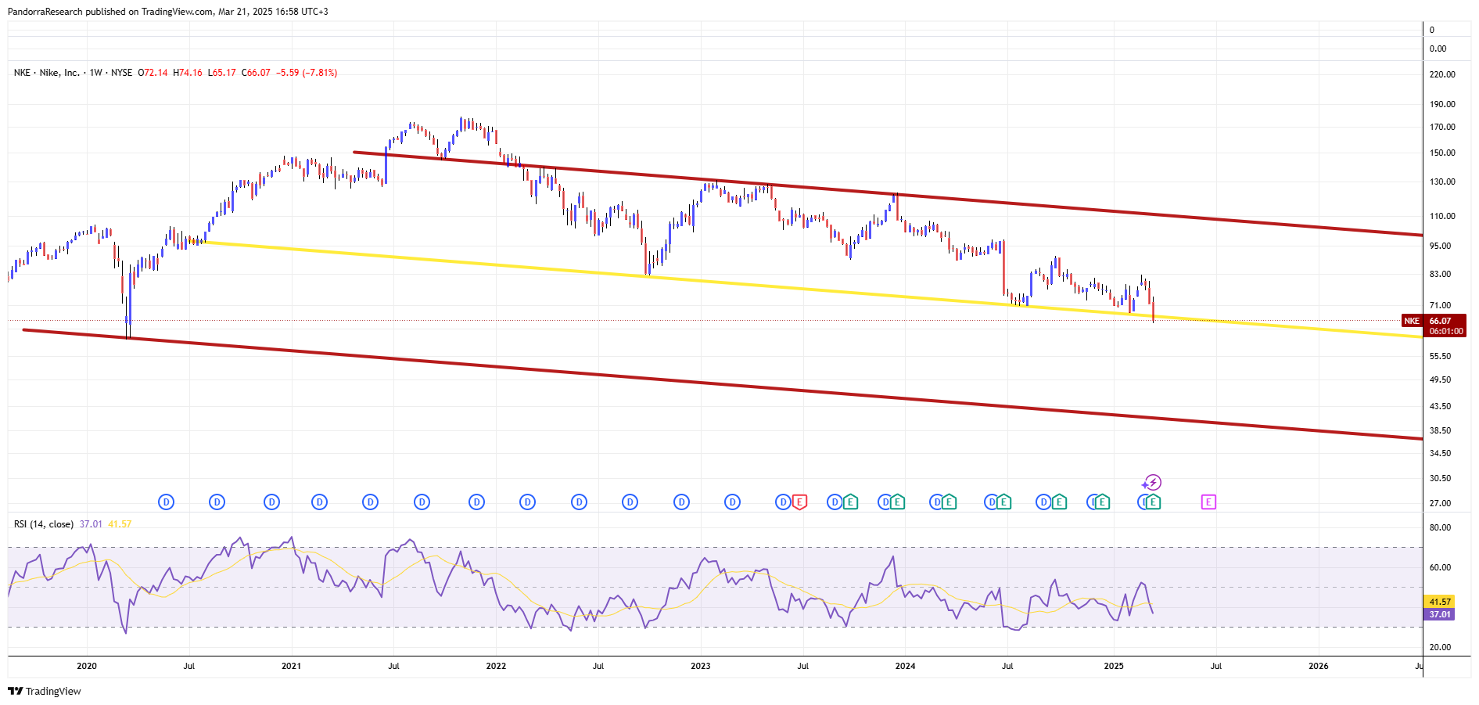Screen dimensions: 1479x705
Task: Click the purple lightning bolt event icon
Action: (x=1153, y=482)
